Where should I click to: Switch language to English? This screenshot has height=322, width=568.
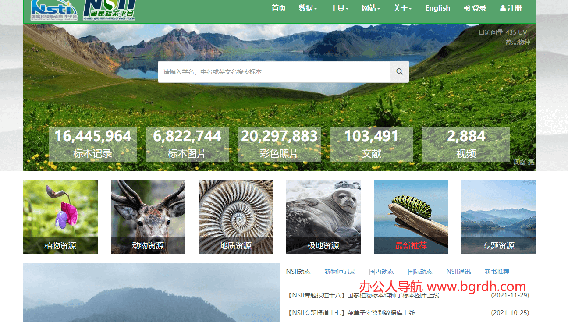(x=437, y=8)
